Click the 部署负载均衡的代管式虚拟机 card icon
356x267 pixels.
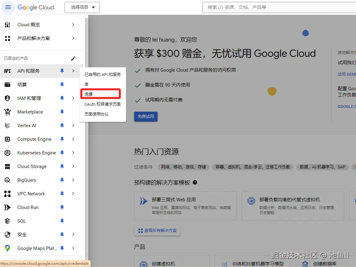(251, 201)
